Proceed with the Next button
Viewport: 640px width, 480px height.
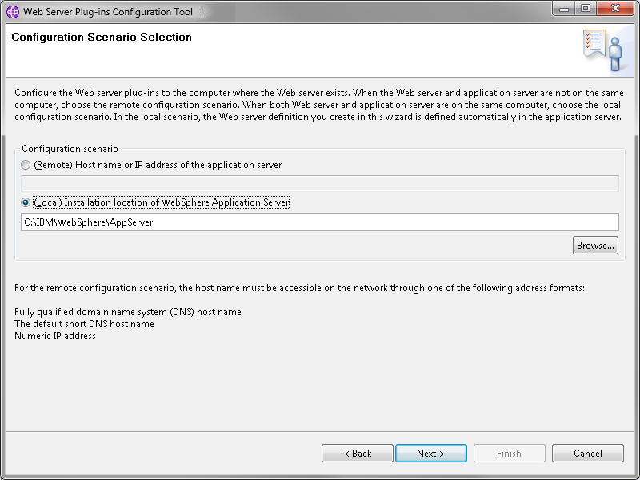click(x=431, y=454)
